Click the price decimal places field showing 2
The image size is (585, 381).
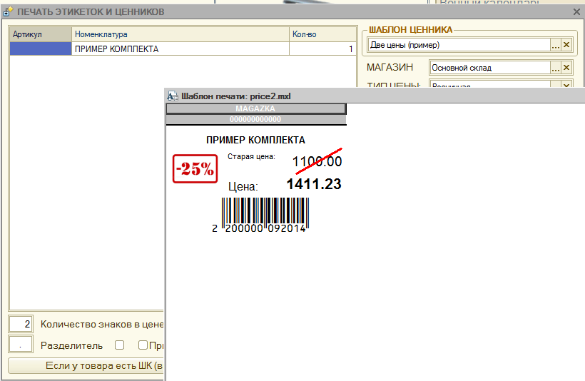click(21, 324)
